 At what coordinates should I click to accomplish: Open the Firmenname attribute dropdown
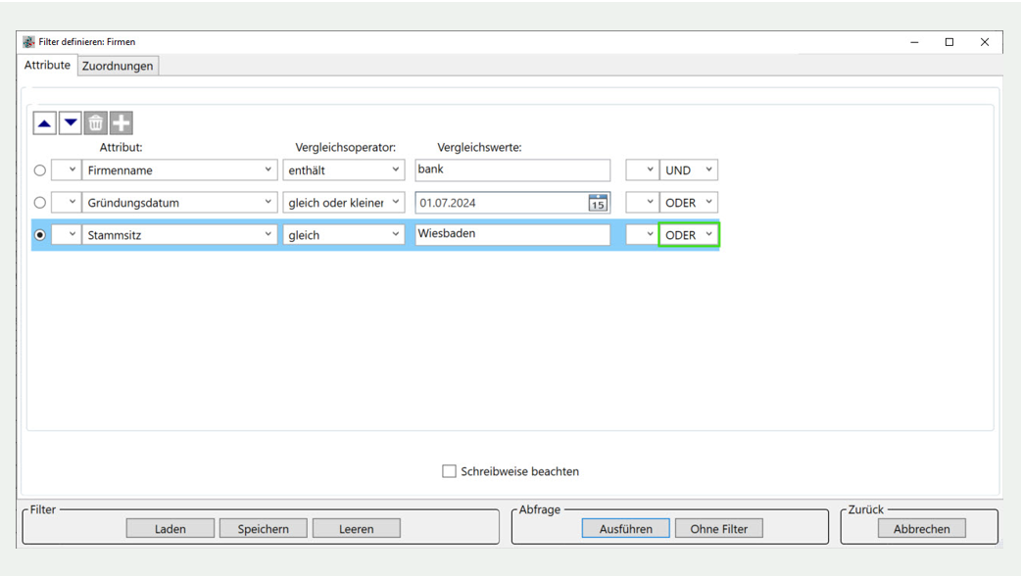tap(179, 170)
